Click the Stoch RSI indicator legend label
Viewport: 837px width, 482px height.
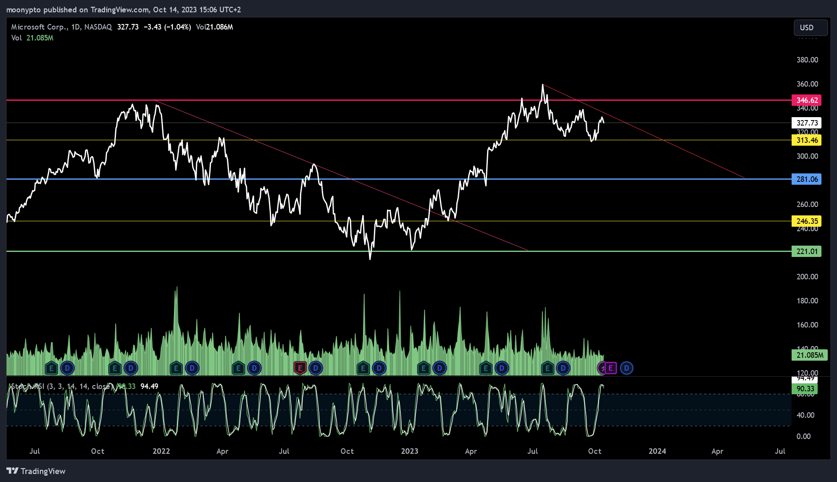pyautogui.click(x=62, y=386)
